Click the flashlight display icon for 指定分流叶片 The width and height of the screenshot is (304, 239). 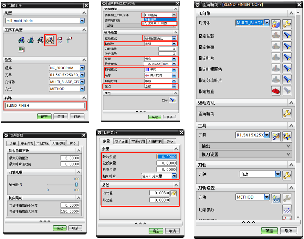tap(287, 80)
